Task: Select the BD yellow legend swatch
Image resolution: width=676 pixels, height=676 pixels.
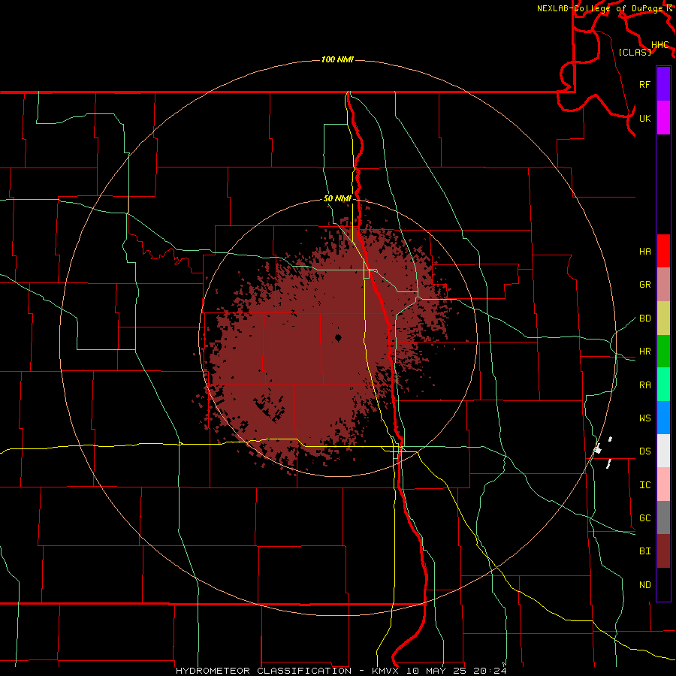Action: point(663,318)
